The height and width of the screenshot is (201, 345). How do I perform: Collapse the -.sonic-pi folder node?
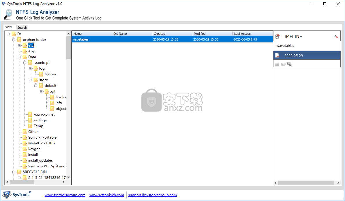pos(25,63)
